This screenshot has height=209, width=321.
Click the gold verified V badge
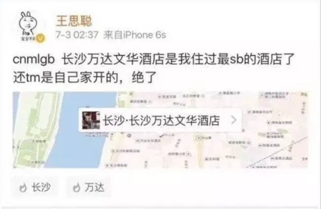click(x=41, y=38)
